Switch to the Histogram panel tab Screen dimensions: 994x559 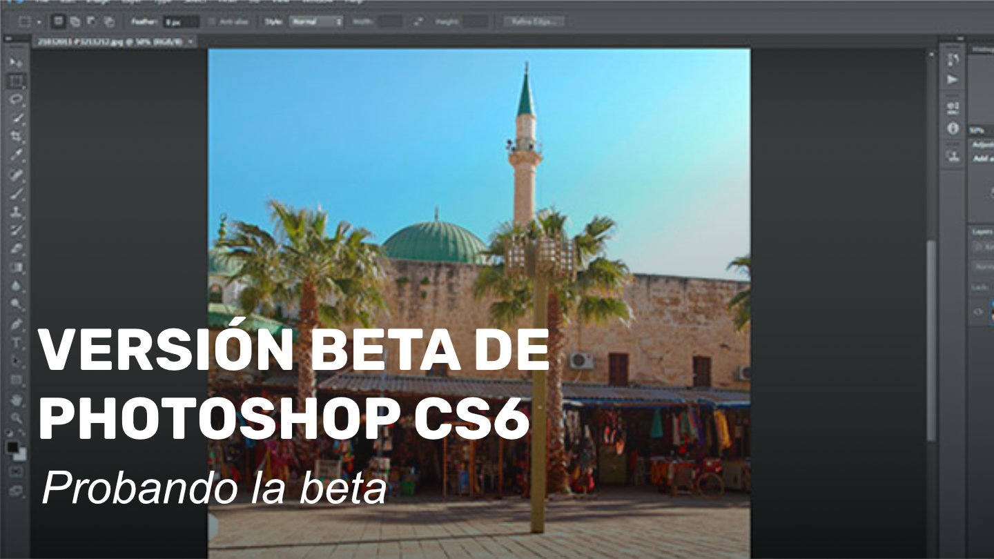click(x=983, y=49)
